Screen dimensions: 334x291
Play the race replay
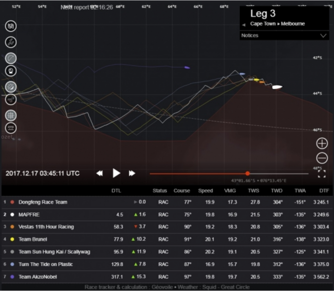pyautogui.click(x=116, y=173)
